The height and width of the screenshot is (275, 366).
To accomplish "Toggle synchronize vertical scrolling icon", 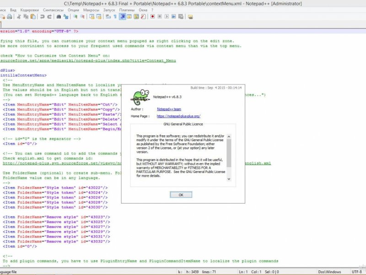I will click(x=92, y=16).
